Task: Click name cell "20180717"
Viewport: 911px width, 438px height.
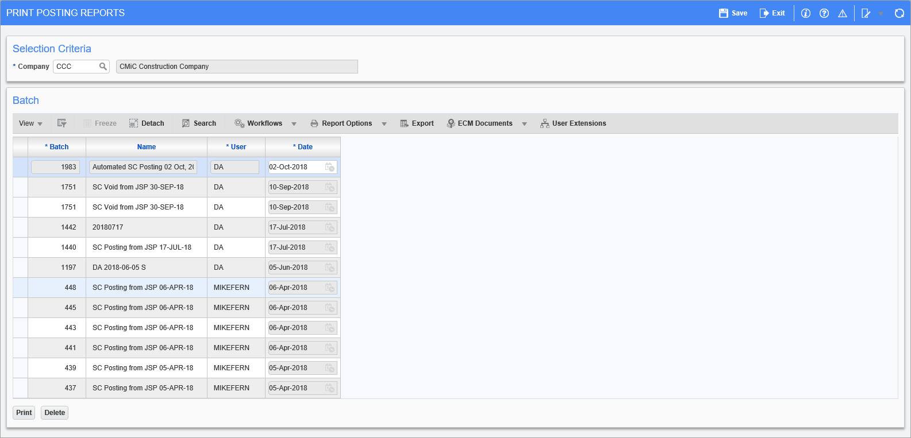Action: click(x=147, y=227)
